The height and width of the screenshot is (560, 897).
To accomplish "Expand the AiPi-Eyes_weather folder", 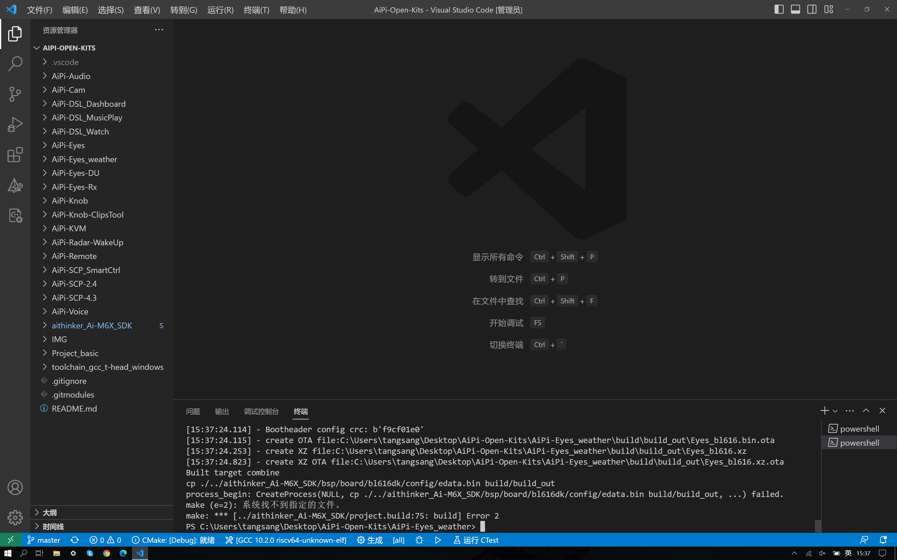I will (x=102, y=159).
